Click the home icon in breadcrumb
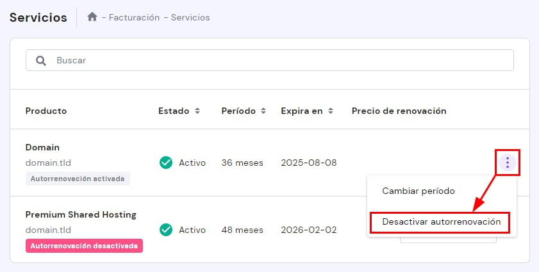 point(92,17)
